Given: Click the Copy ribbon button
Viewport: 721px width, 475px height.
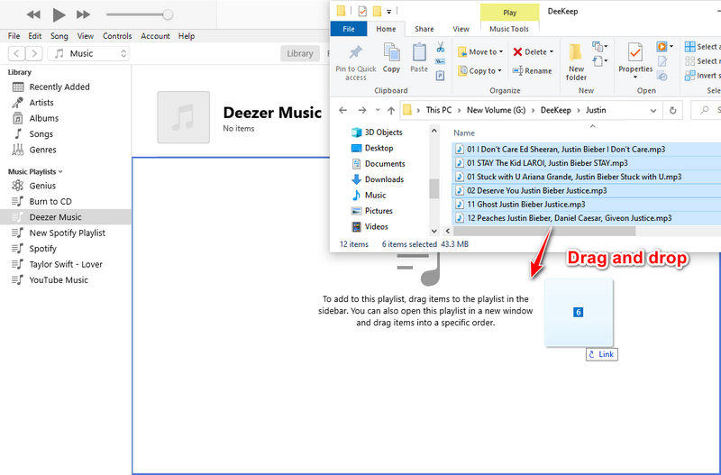Looking at the screenshot, I should 391,59.
